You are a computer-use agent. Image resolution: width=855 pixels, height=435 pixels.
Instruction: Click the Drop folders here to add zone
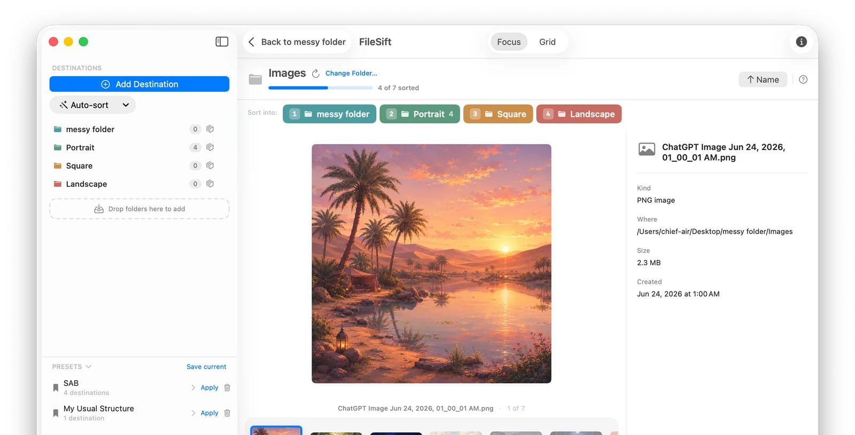tap(139, 209)
